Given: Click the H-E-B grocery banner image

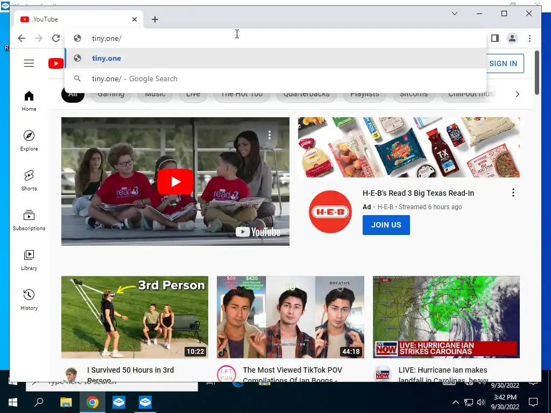Looking at the screenshot, I should coord(409,147).
